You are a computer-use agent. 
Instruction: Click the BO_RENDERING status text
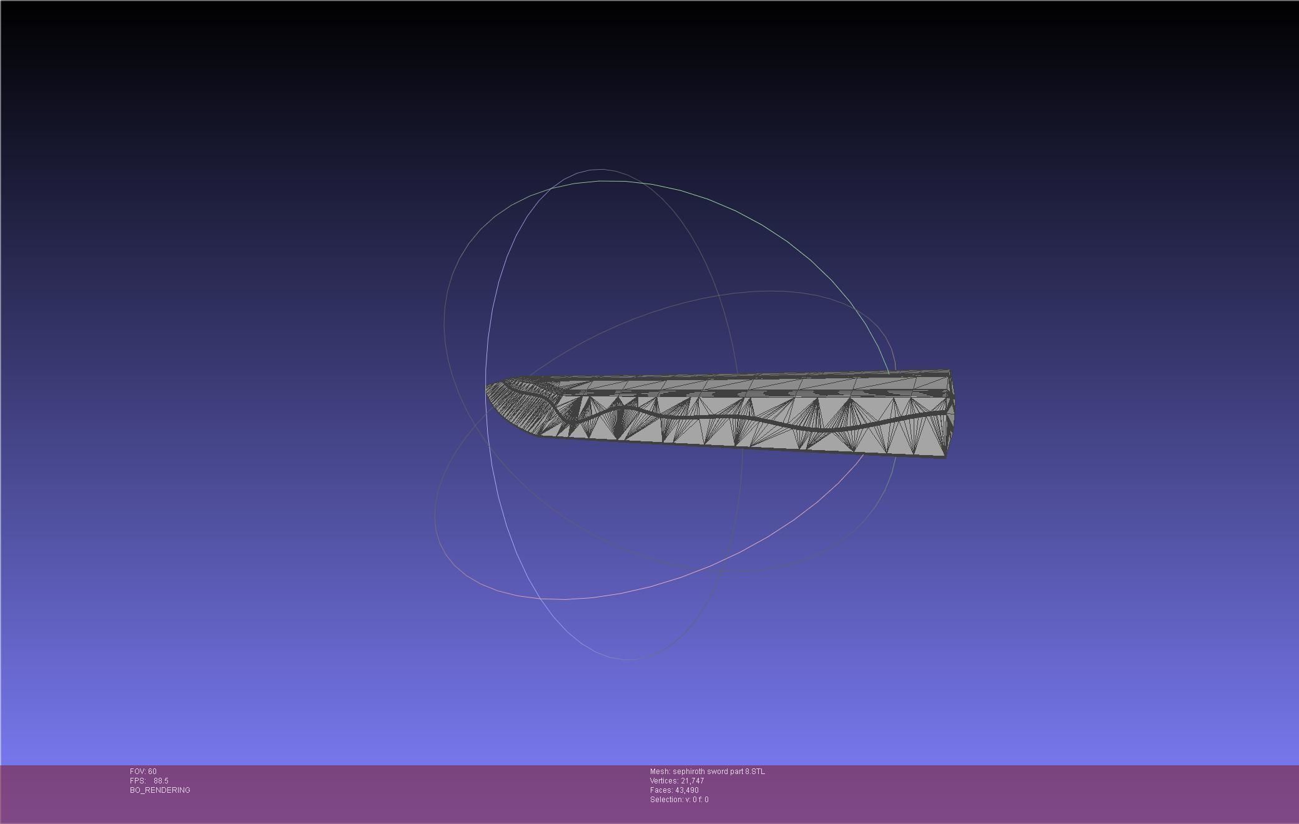click(160, 790)
